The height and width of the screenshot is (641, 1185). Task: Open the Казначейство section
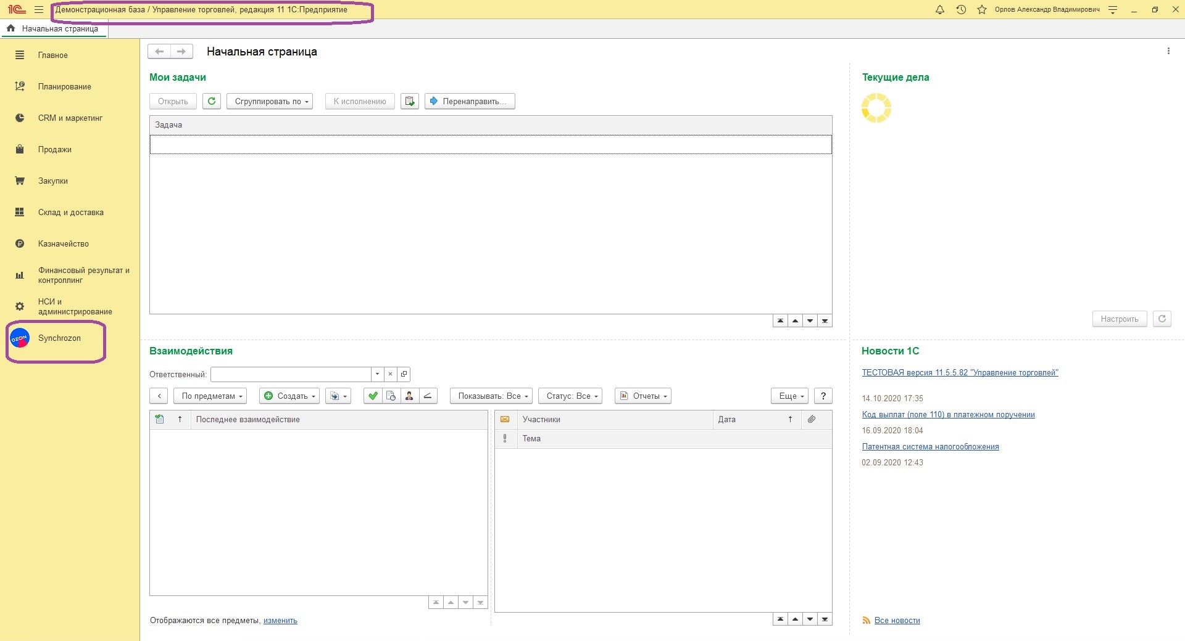coord(64,244)
